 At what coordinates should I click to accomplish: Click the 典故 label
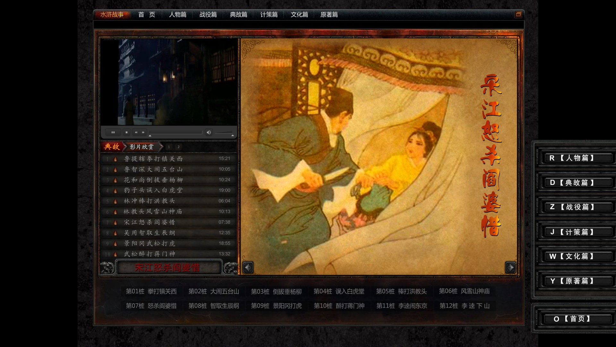112,147
